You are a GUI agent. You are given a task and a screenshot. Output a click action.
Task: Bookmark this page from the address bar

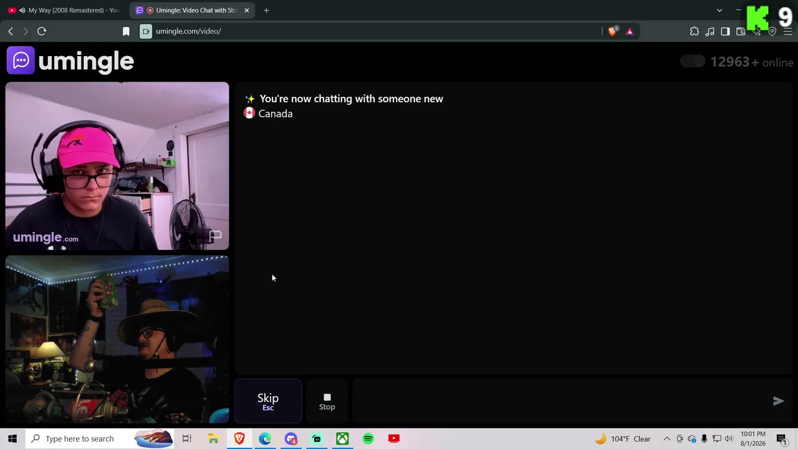click(x=126, y=31)
